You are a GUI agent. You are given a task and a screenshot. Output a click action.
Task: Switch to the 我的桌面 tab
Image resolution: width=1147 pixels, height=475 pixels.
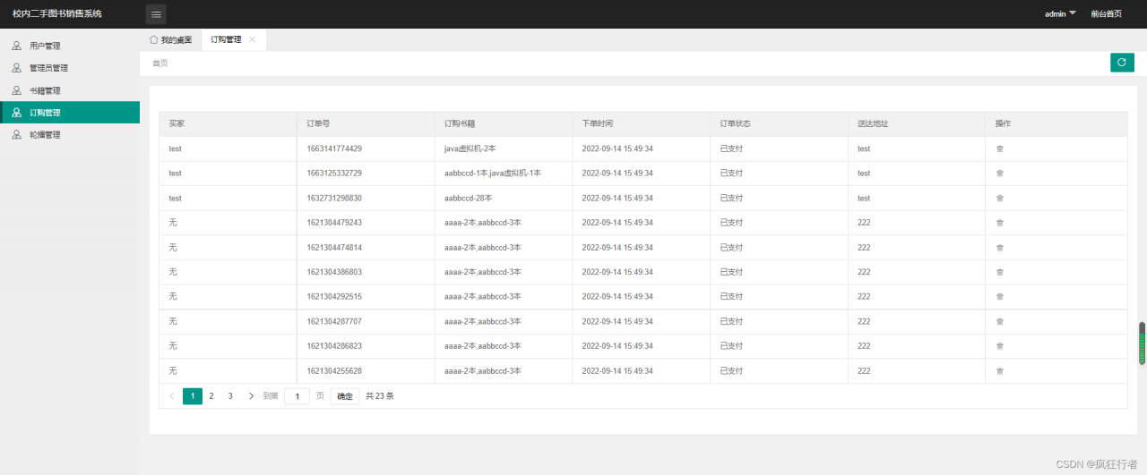click(x=170, y=39)
